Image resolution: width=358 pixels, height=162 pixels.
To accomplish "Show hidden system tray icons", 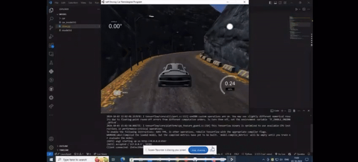I will (263, 159).
